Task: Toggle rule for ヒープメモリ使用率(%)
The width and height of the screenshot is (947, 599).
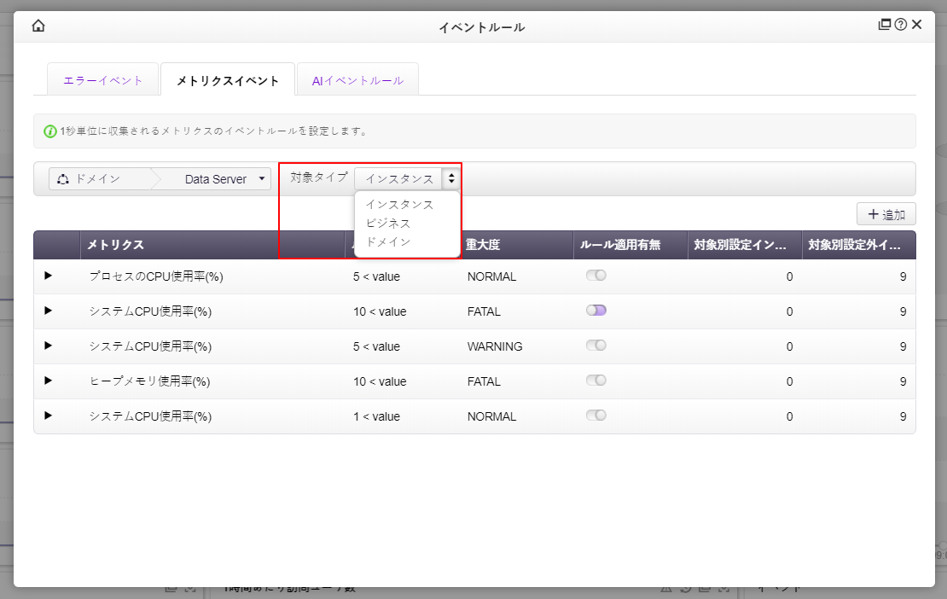Action: click(x=596, y=381)
